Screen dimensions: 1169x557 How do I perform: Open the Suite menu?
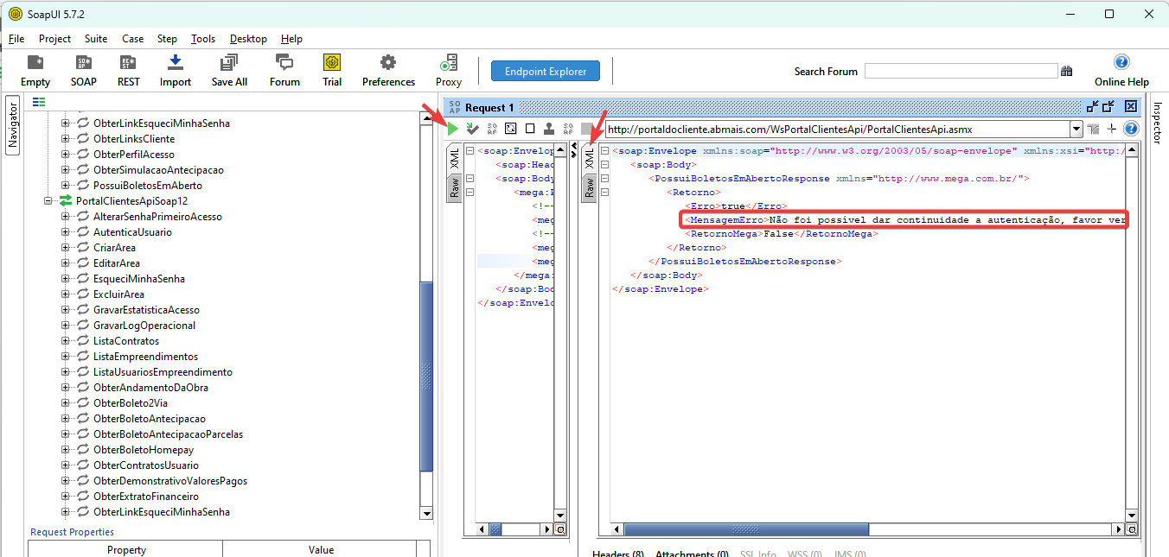click(x=96, y=39)
